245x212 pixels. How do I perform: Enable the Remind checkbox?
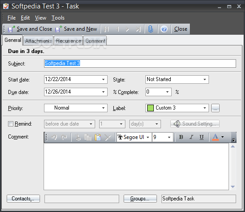tap(11, 124)
